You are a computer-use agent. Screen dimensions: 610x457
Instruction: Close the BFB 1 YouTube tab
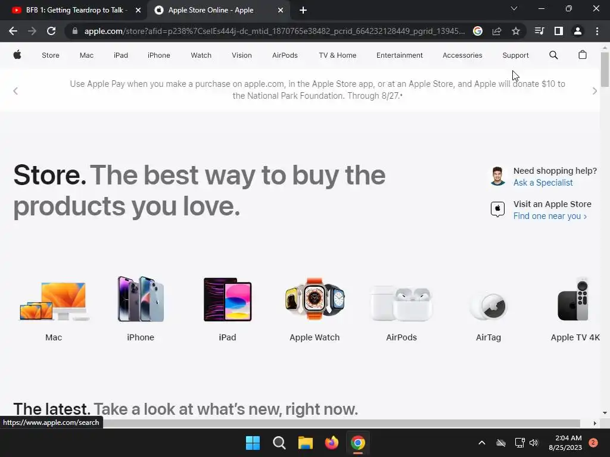pos(138,11)
